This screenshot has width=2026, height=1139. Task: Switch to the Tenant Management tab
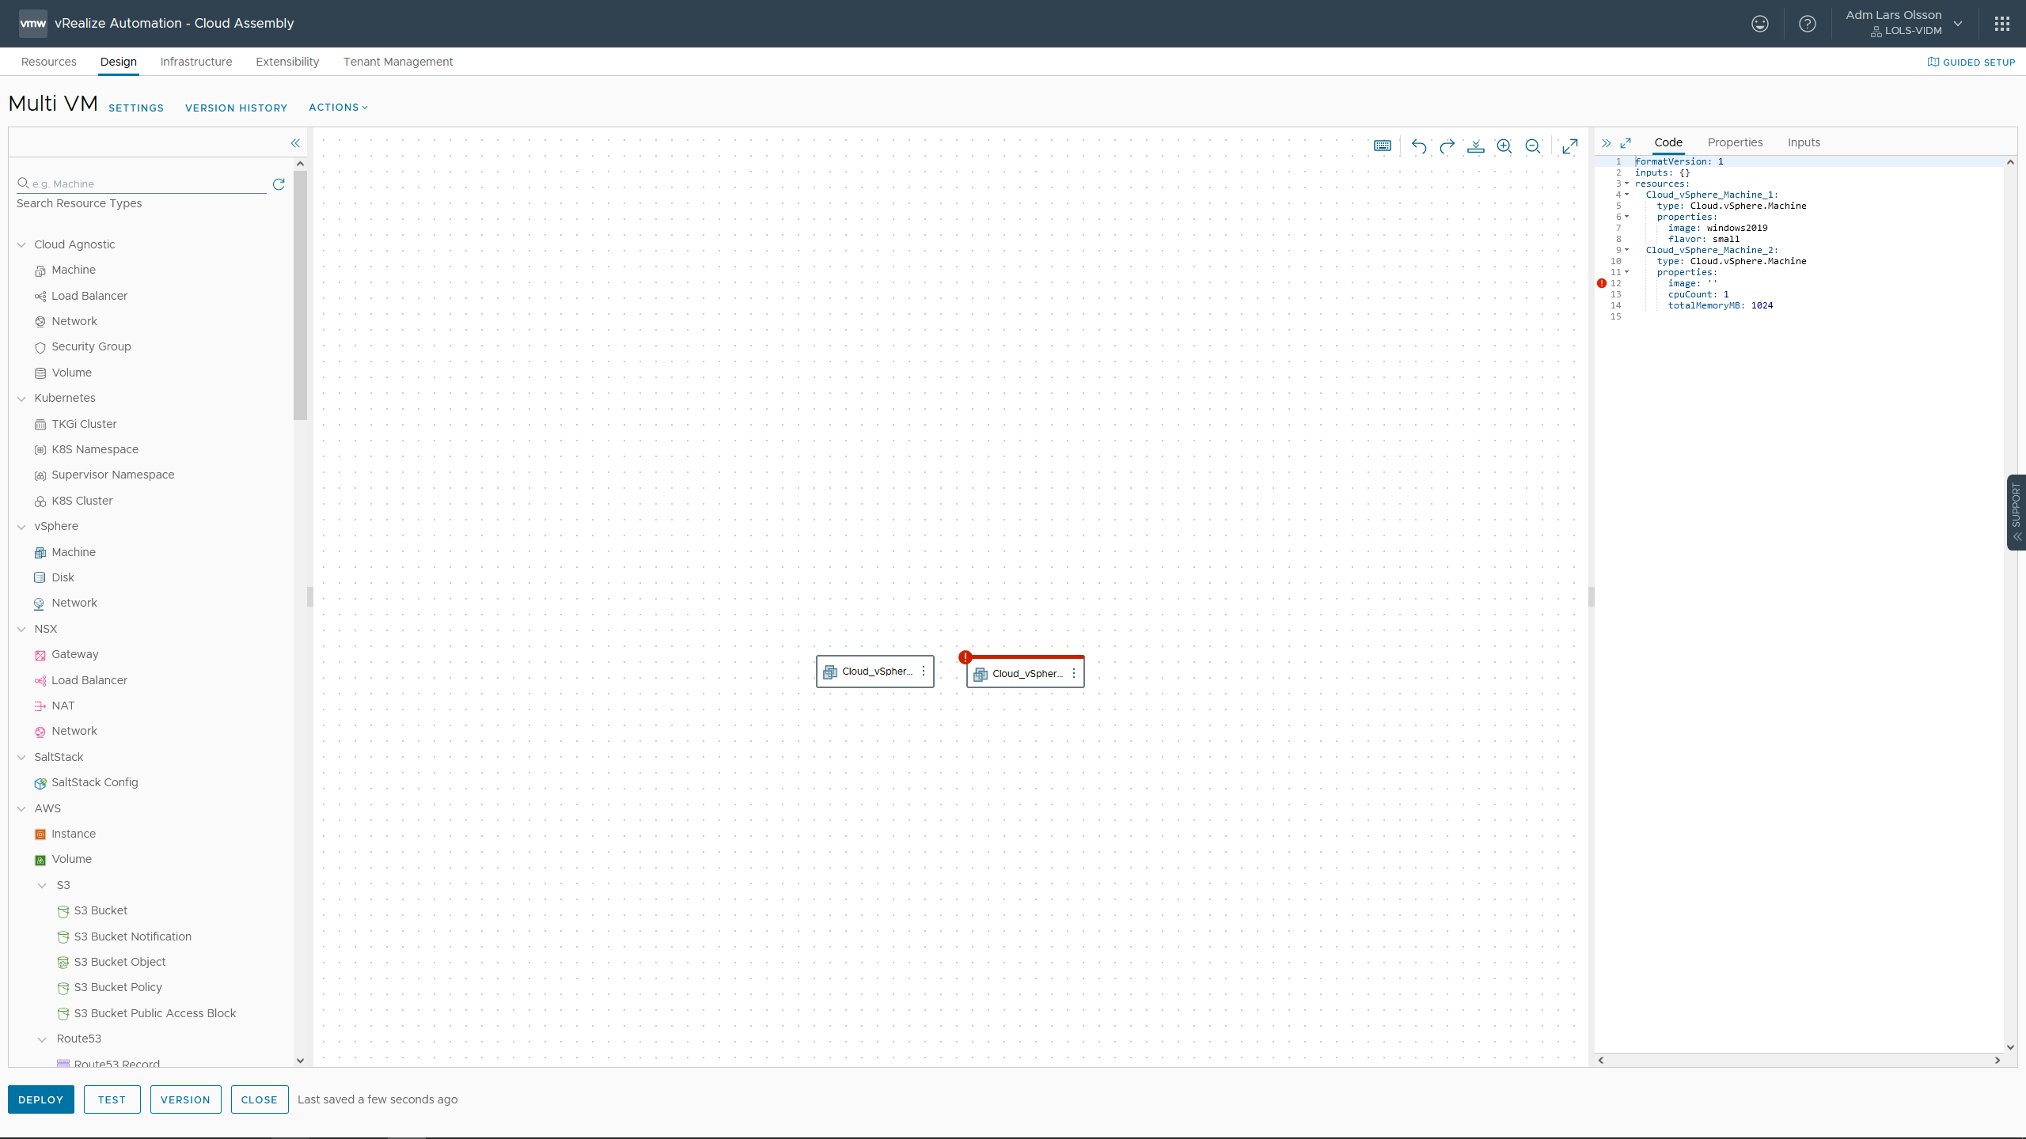pyautogui.click(x=398, y=62)
